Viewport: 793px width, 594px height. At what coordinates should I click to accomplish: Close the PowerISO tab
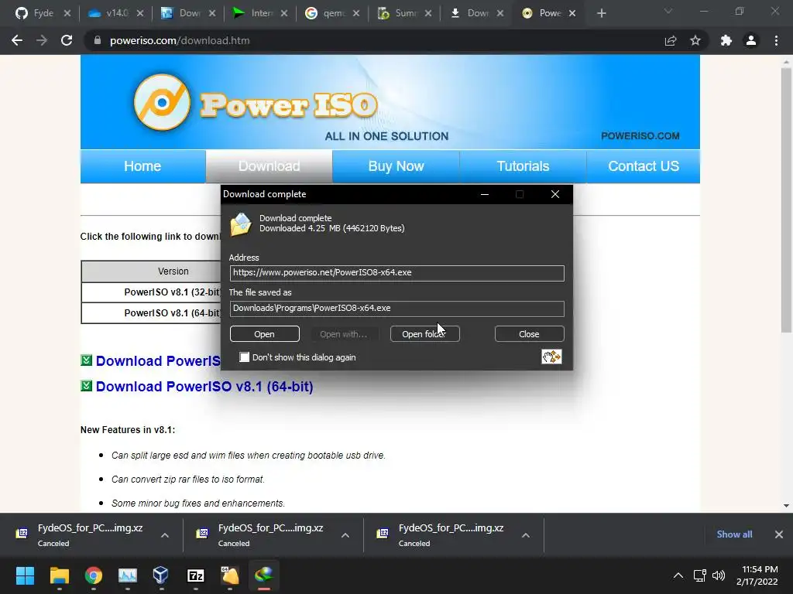click(572, 13)
